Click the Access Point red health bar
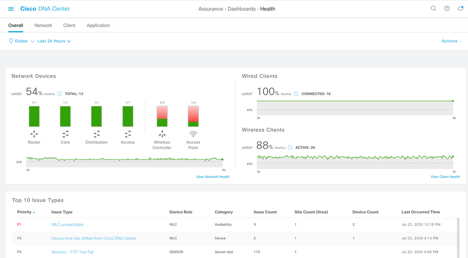 pos(193,116)
